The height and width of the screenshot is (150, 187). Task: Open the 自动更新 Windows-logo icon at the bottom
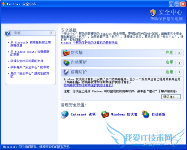point(145,114)
